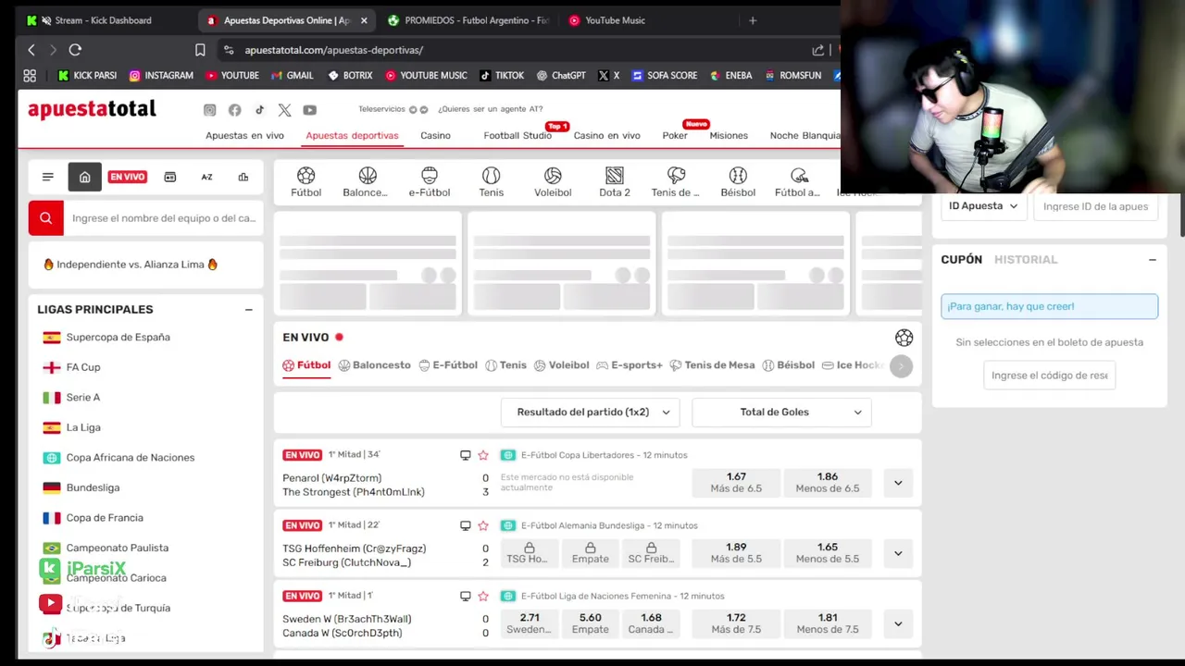
Task: Open the Facebook icon in site header
Action: point(235,110)
